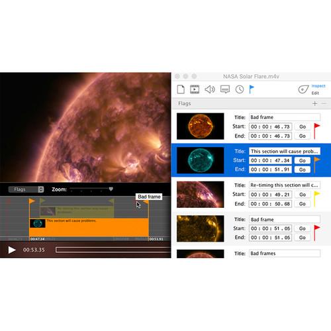The height and width of the screenshot is (331, 331).
Task: Go to end 00:00:51.05 of Bad frame
Action: [x=303, y=238]
